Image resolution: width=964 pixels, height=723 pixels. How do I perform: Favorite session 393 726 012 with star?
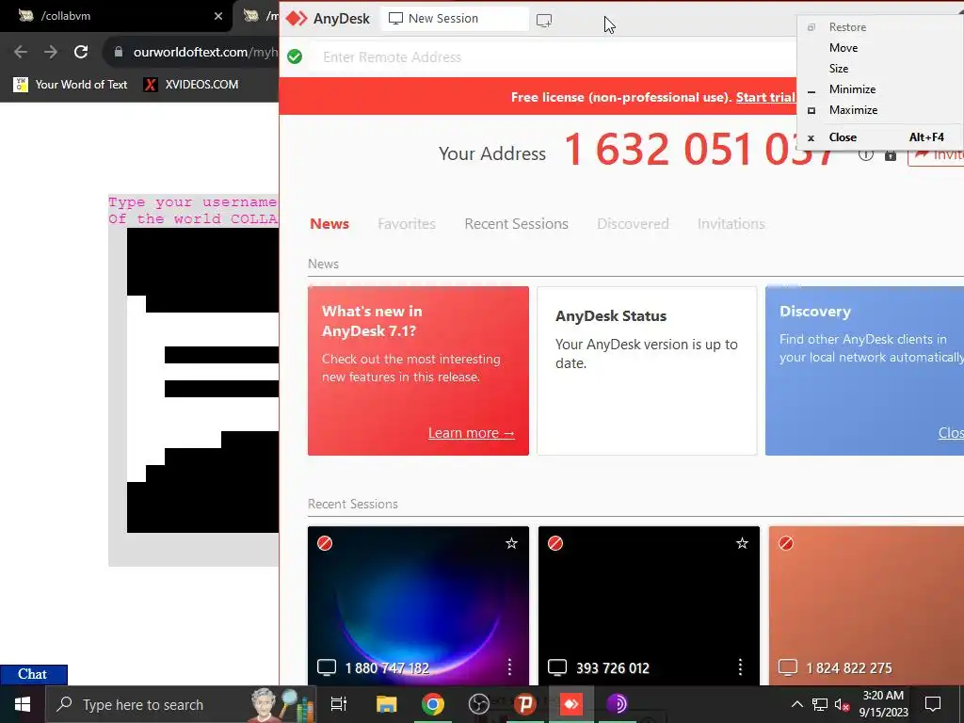742,543
